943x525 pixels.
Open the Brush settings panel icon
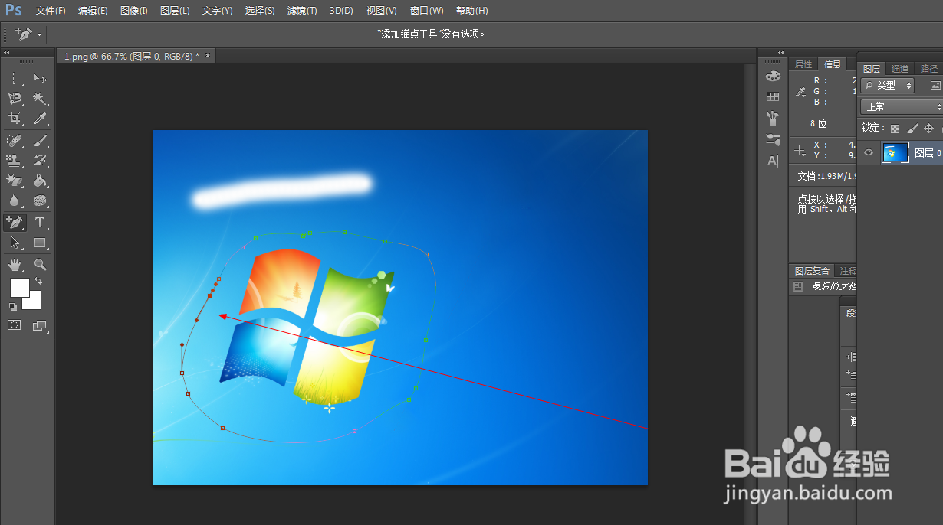click(773, 139)
